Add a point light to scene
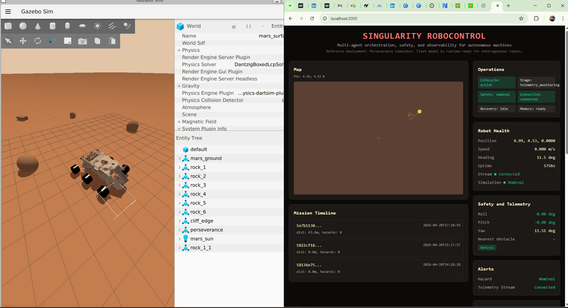The image size is (568, 308). pos(97,26)
